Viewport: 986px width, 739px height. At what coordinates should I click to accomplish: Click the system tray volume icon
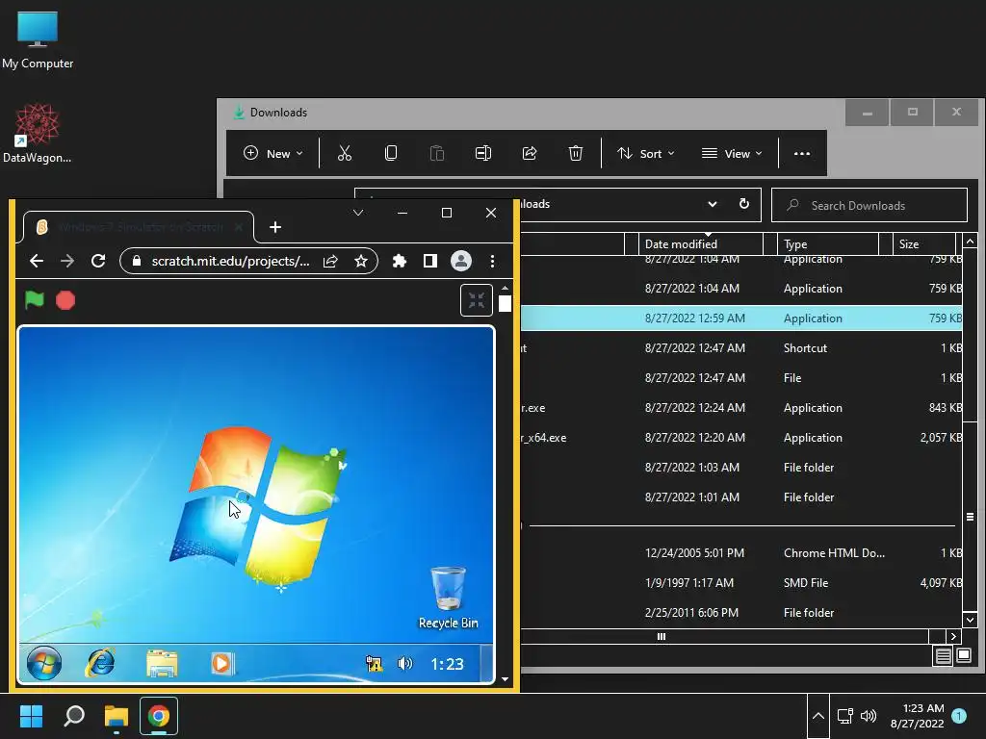(869, 716)
